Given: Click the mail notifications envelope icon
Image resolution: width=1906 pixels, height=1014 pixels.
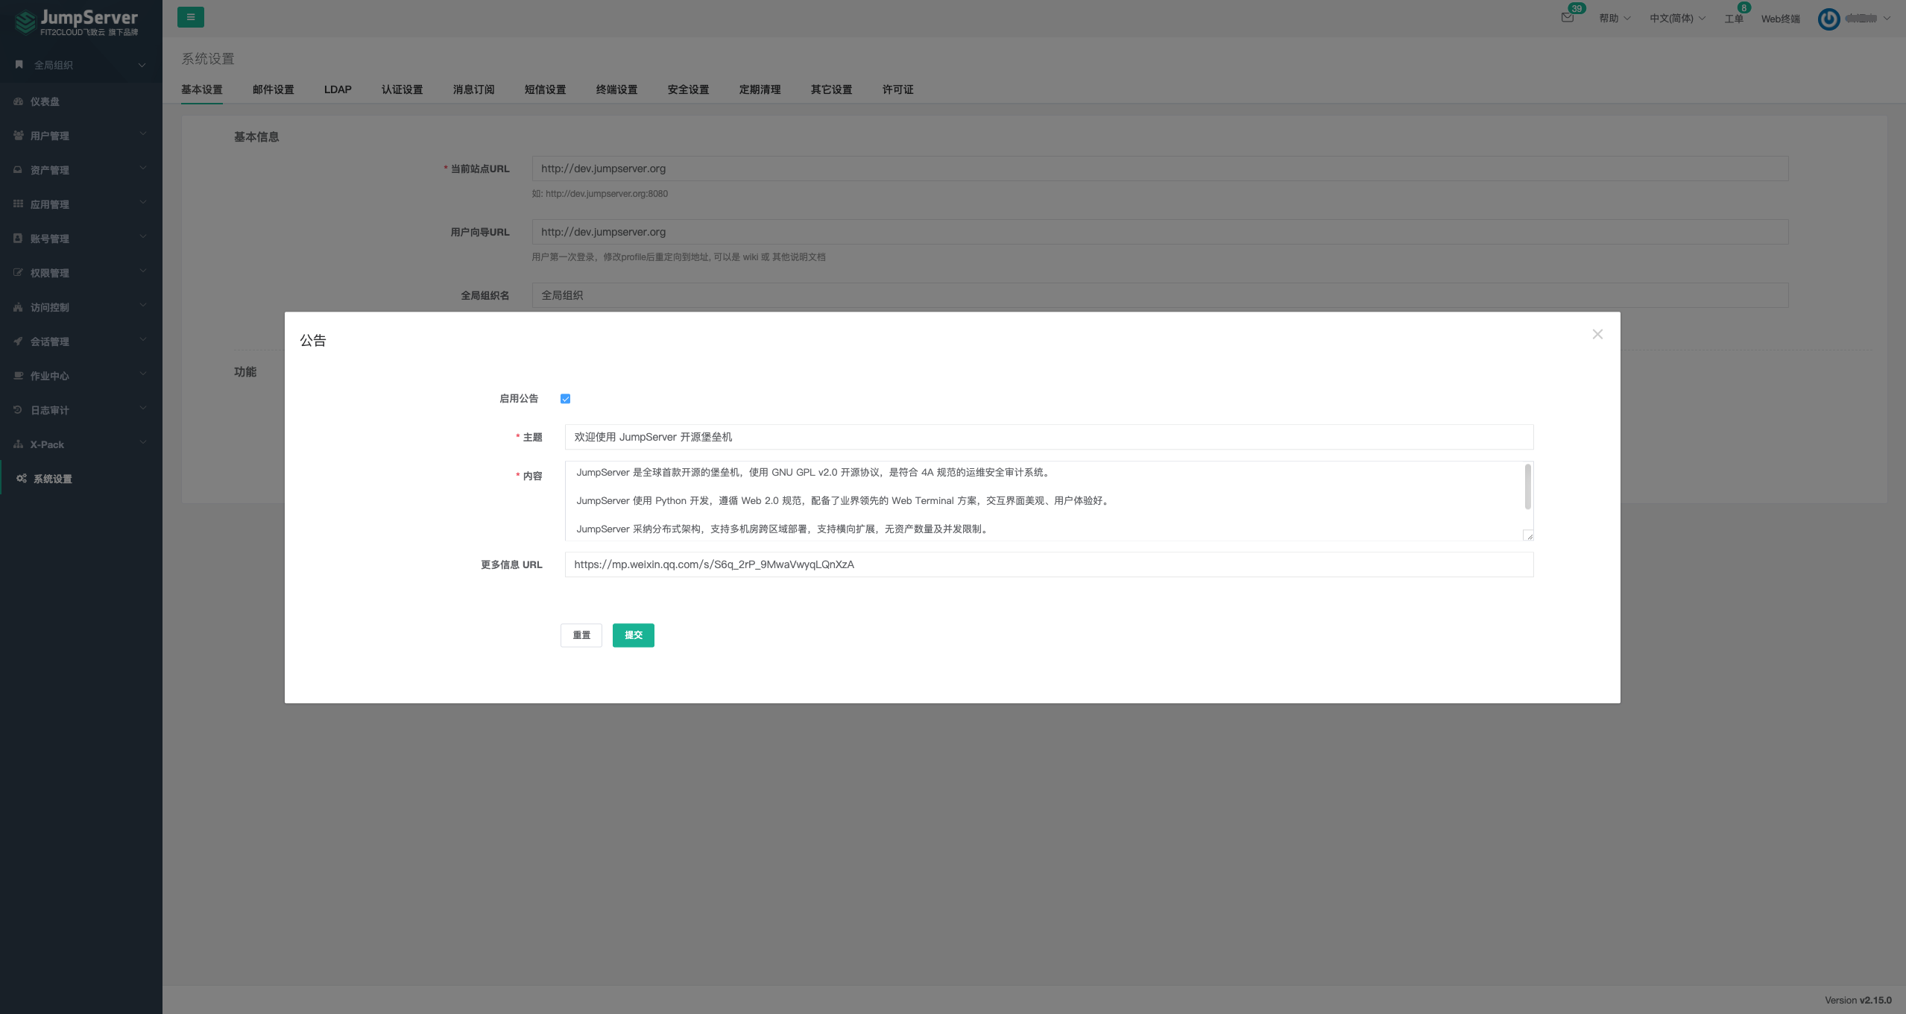Looking at the screenshot, I should coord(1567,18).
